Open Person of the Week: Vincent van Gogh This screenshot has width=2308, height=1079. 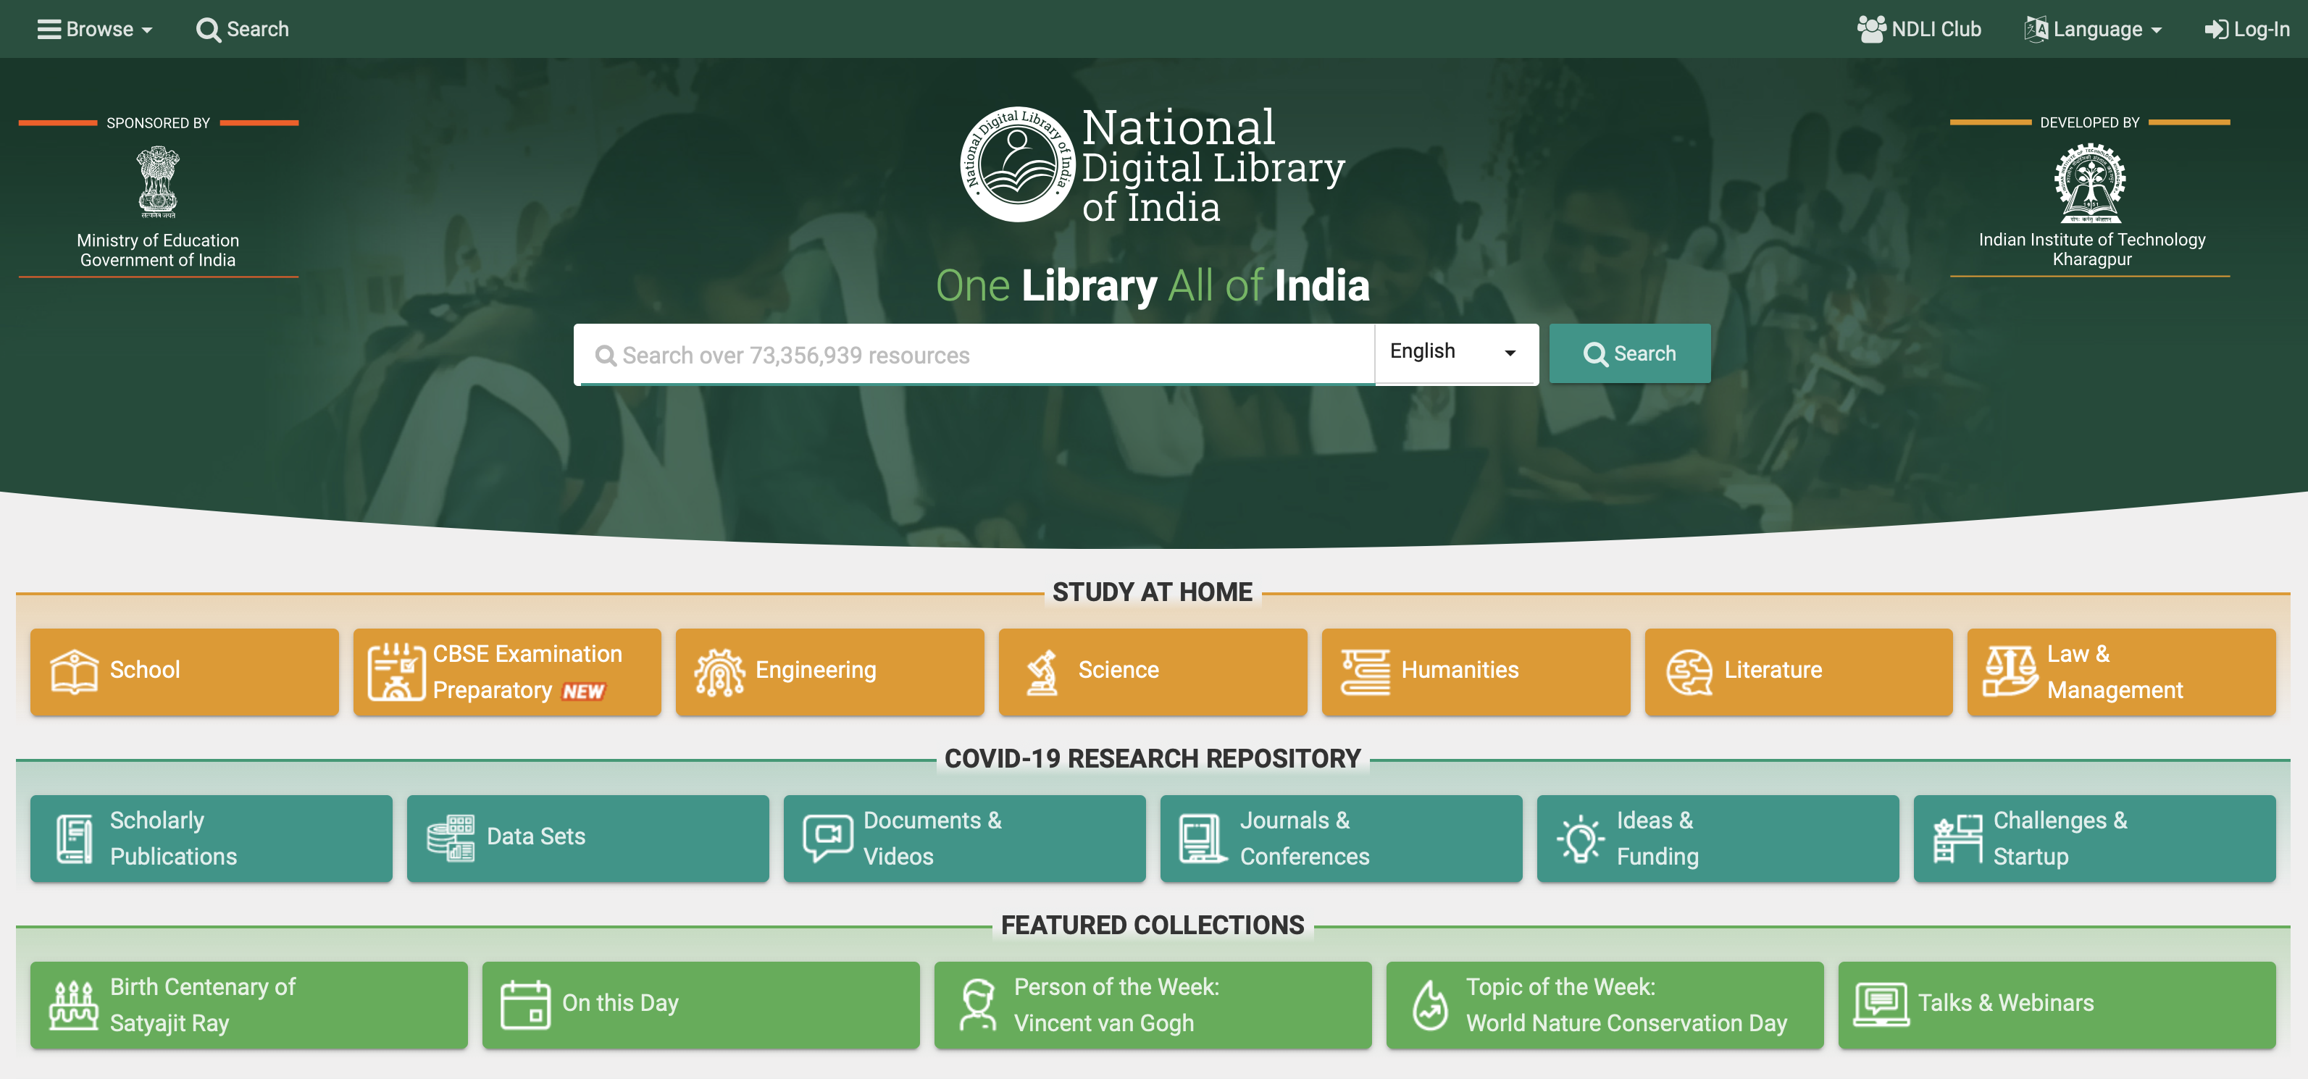[1153, 1004]
